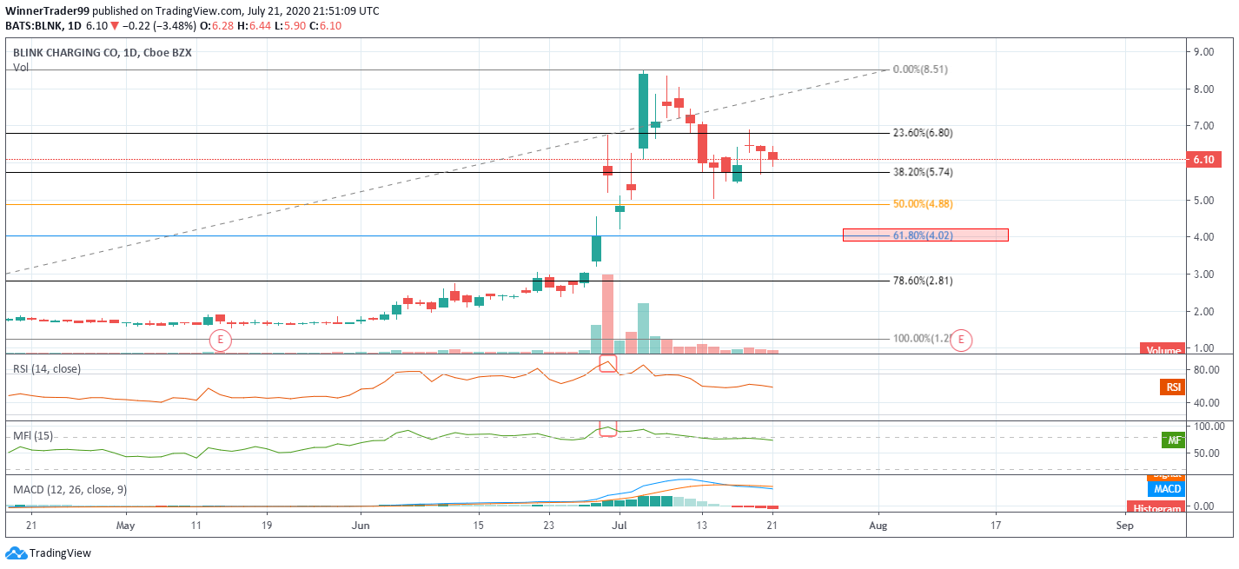Click the 0.00 value on MACD axis
Image resolution: width=1239 pixels, height=569 pixels.
[x=1203, y=506]
